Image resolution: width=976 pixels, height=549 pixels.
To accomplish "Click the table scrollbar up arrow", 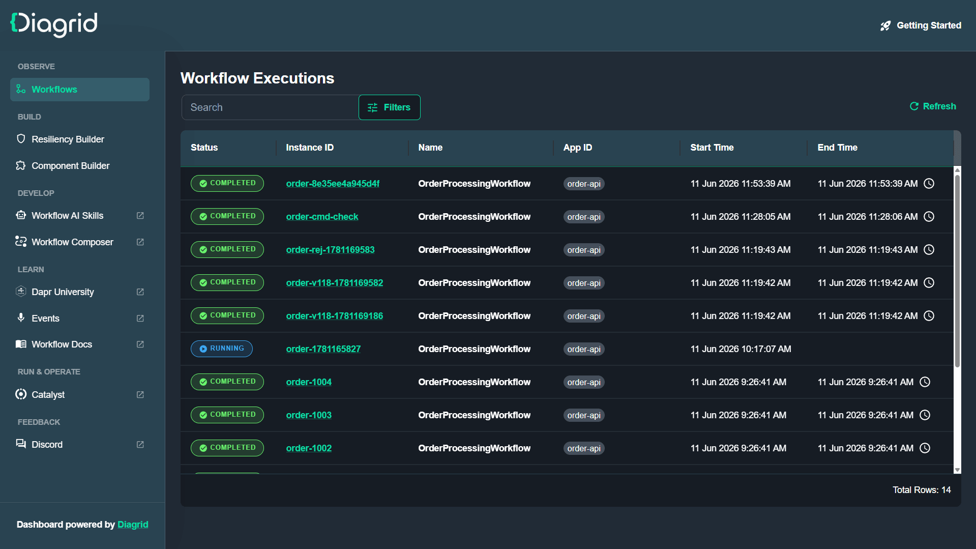I will pyautogui.click(x=957, y=170).
